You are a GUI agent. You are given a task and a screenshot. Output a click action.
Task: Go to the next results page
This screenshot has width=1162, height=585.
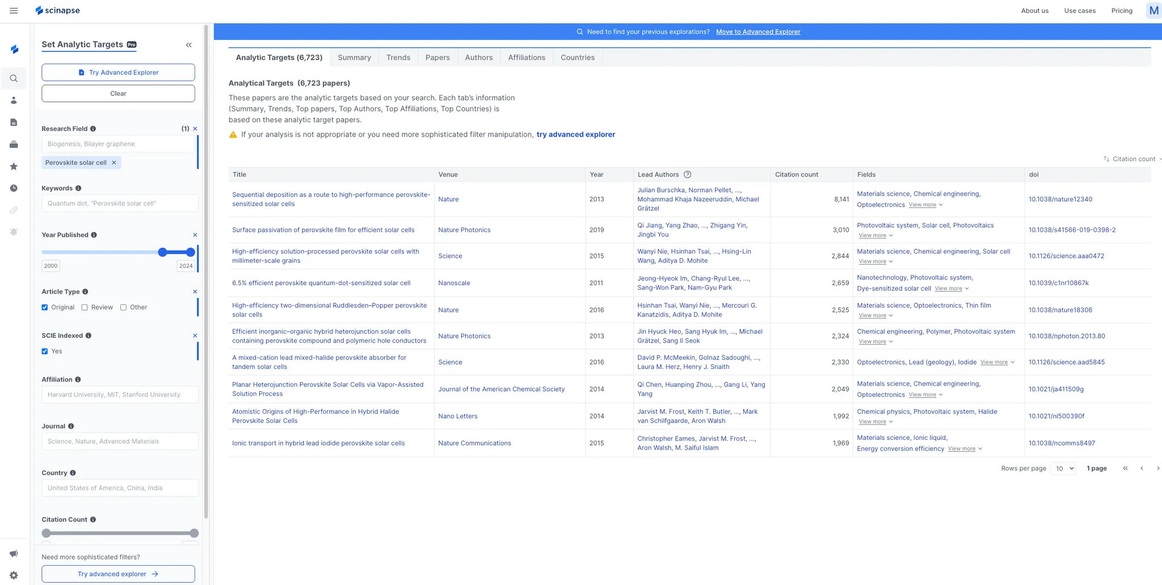click(x=1157, y=468)
